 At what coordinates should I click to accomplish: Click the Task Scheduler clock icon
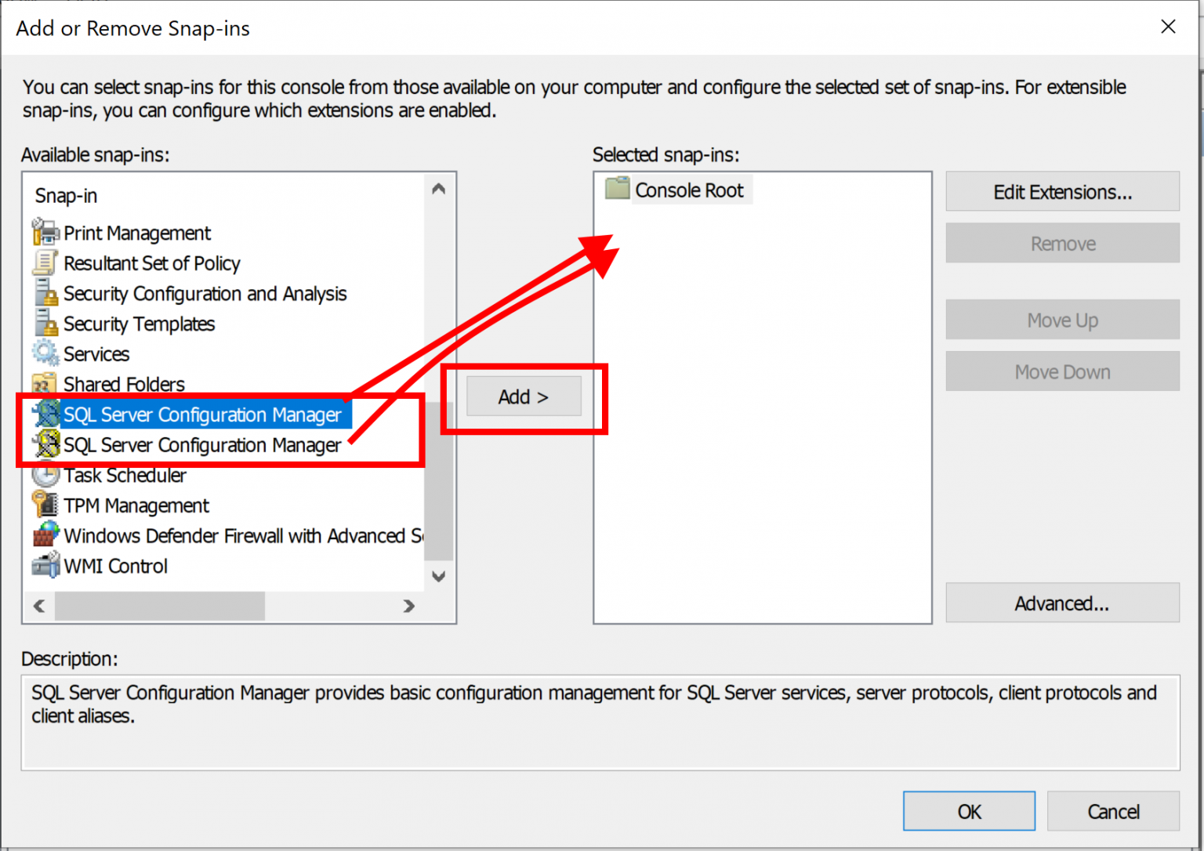(x=45, y=475)
